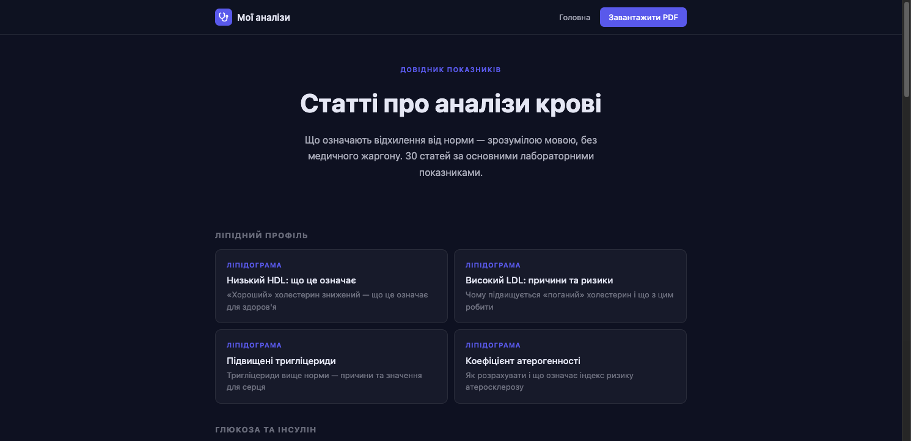The width and height of the screenshot is (911, 441).
Task: Click description Тригліцериди вище норми
Action: click(324, 381)
